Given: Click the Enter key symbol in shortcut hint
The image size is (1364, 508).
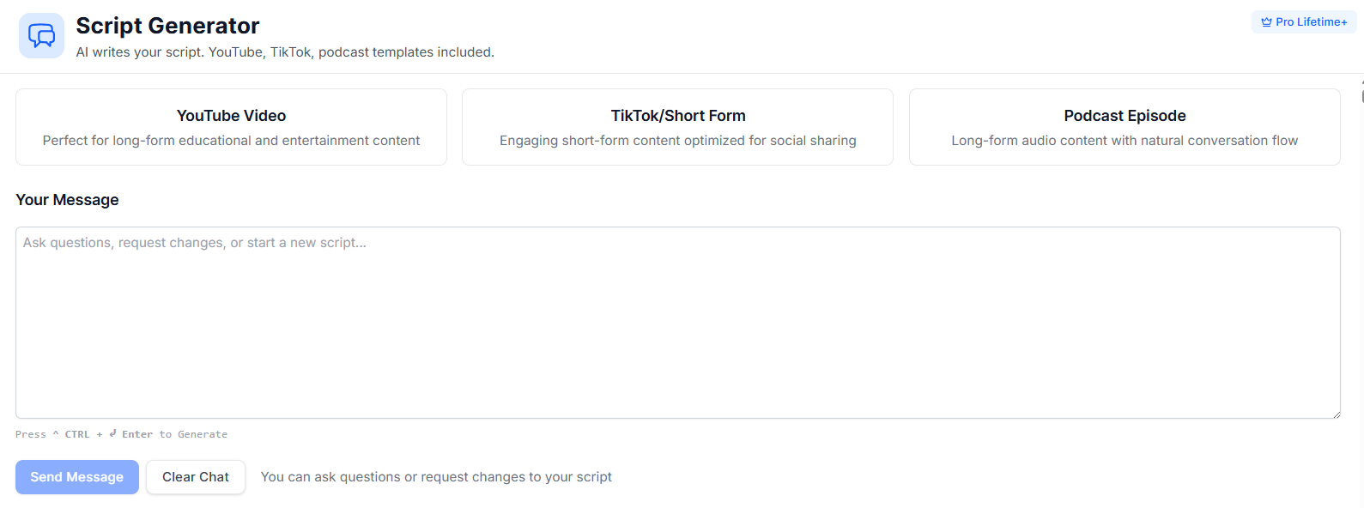Looking at the screenshot, I should 113,433.
